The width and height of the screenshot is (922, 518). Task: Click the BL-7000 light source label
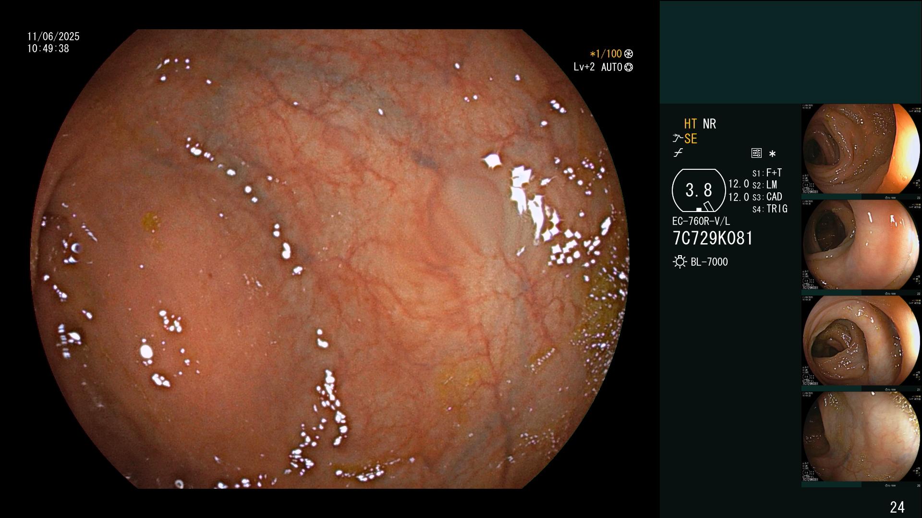click(709, 262)
